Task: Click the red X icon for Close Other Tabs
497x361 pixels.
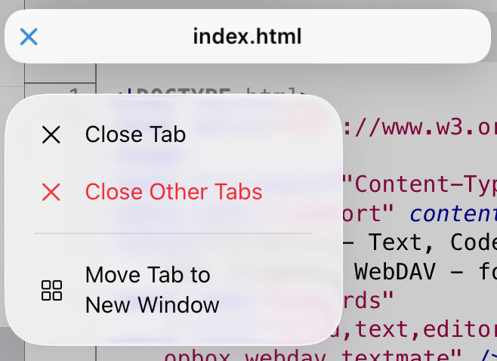Action: pos(51,192)
